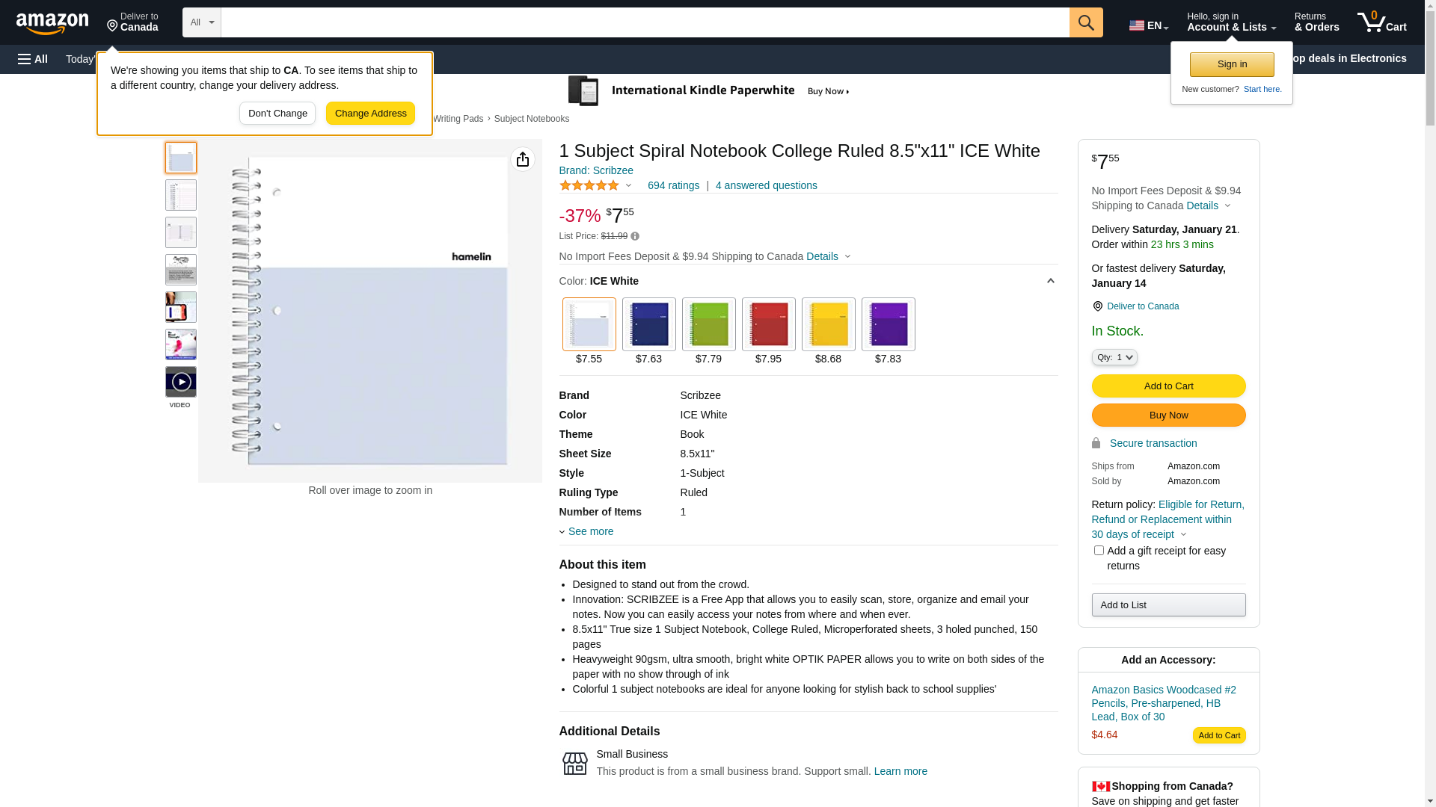Collapse the Color section chevron
The width and height of the screenshot is (1436, 807).
(1050, 281)
